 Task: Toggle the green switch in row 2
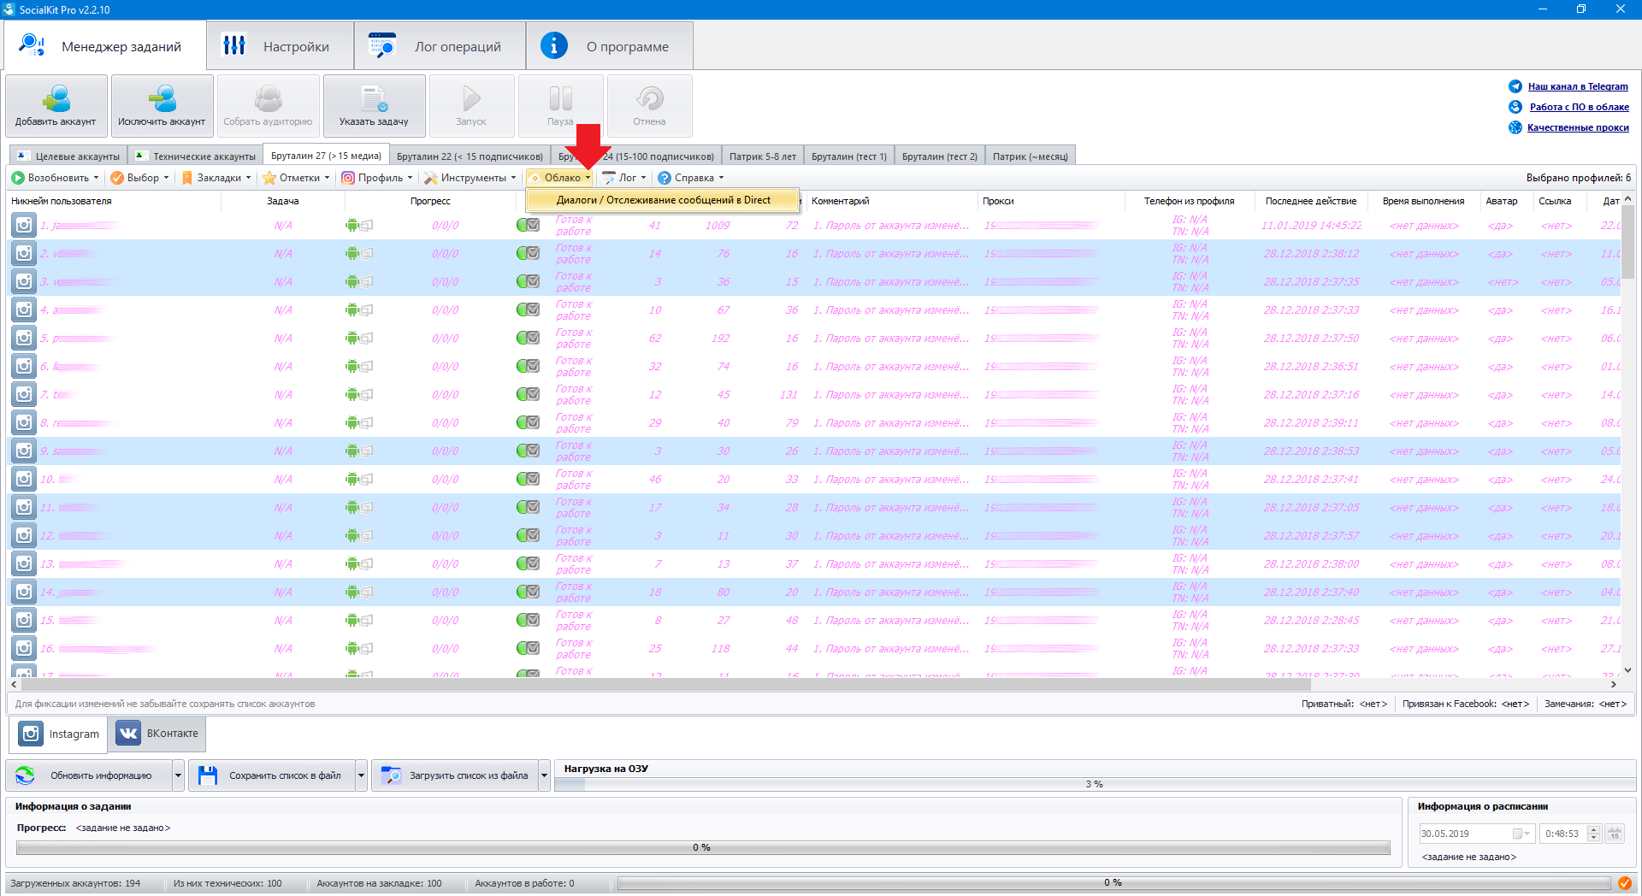[528, 254]
